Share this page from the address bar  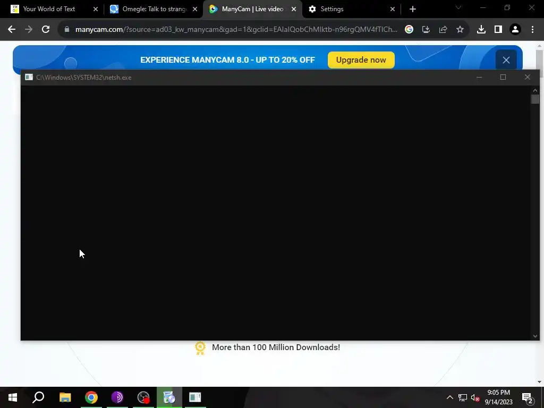tap(443, 30)
